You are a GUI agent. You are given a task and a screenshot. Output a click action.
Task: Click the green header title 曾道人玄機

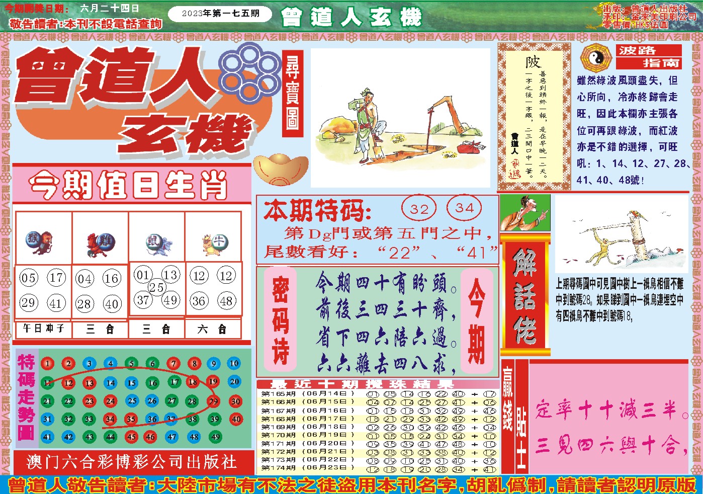pyautogui.click(x=351, y=18)
